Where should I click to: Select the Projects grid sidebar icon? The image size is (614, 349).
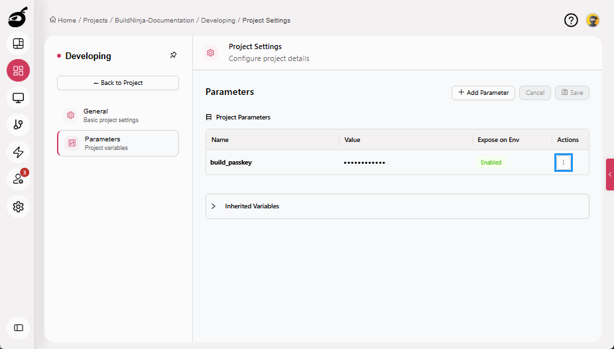[18, 70]
